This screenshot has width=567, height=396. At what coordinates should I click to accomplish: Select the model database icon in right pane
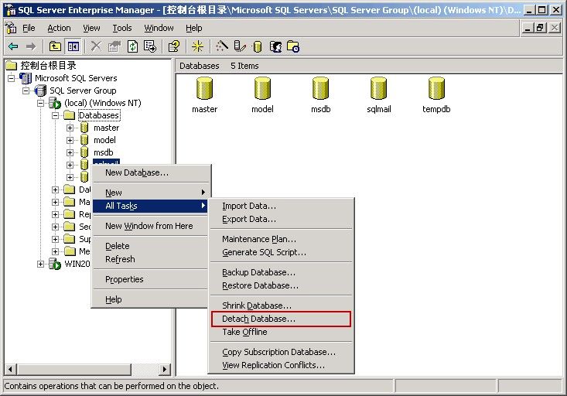(x=262, y=88)
